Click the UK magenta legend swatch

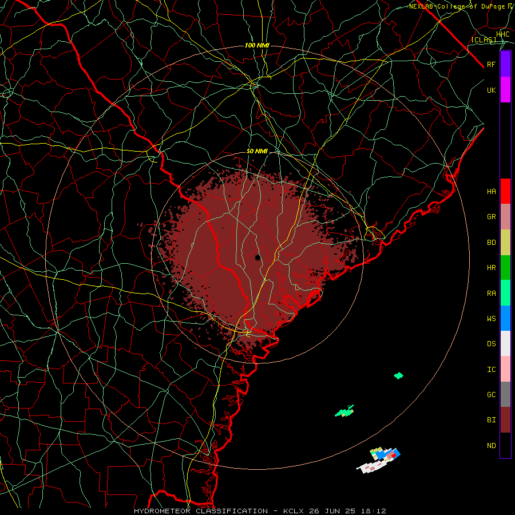[505, 90]
